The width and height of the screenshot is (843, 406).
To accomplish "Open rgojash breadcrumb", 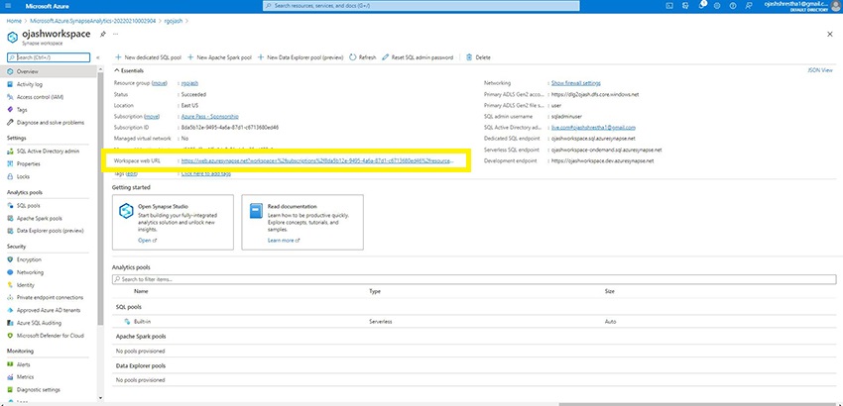I will point(174,21).
